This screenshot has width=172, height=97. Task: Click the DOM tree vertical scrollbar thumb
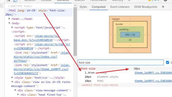(x=75, y=31)
